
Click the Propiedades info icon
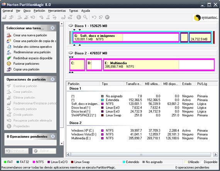click(9, 126)
